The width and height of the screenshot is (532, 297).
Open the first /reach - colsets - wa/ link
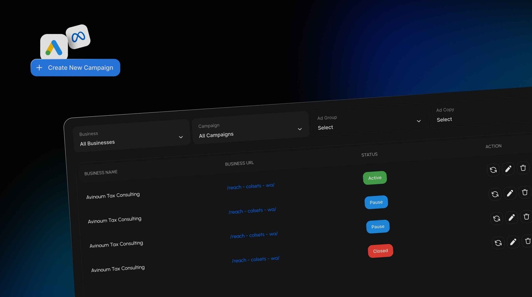(x=251, y=186)
